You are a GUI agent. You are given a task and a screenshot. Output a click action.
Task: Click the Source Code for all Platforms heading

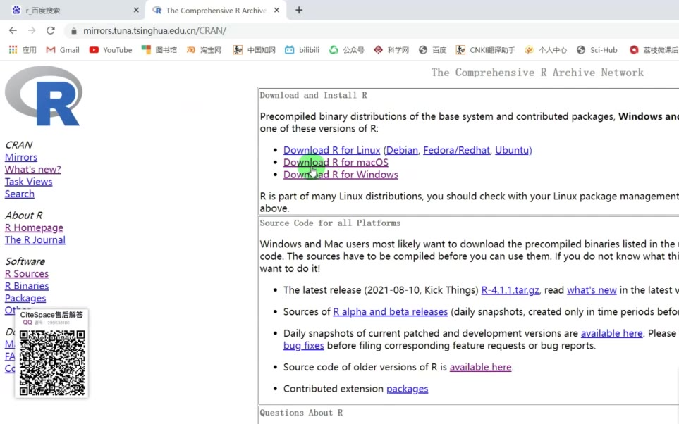[x=330, y=223]
